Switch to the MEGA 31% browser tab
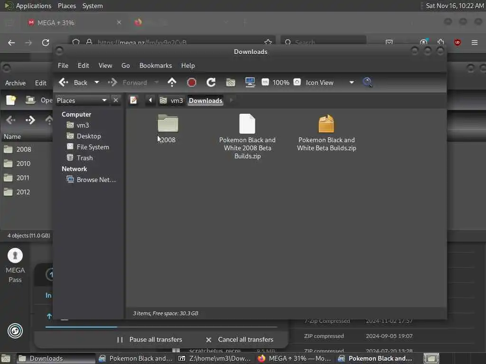The height and width of the screenshot is (364, 486). tap(75, 23)
